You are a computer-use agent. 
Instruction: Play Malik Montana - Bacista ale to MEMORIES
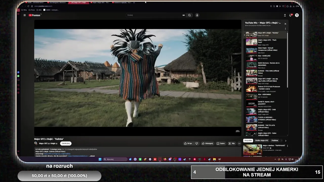coord(266,65)
